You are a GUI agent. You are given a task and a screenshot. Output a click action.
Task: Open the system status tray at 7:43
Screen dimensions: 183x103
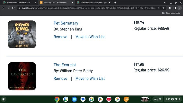click(173, 99)
